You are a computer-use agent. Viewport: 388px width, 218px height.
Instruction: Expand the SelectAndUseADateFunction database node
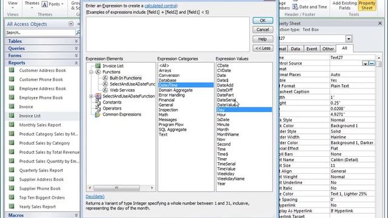coord(91,96)
